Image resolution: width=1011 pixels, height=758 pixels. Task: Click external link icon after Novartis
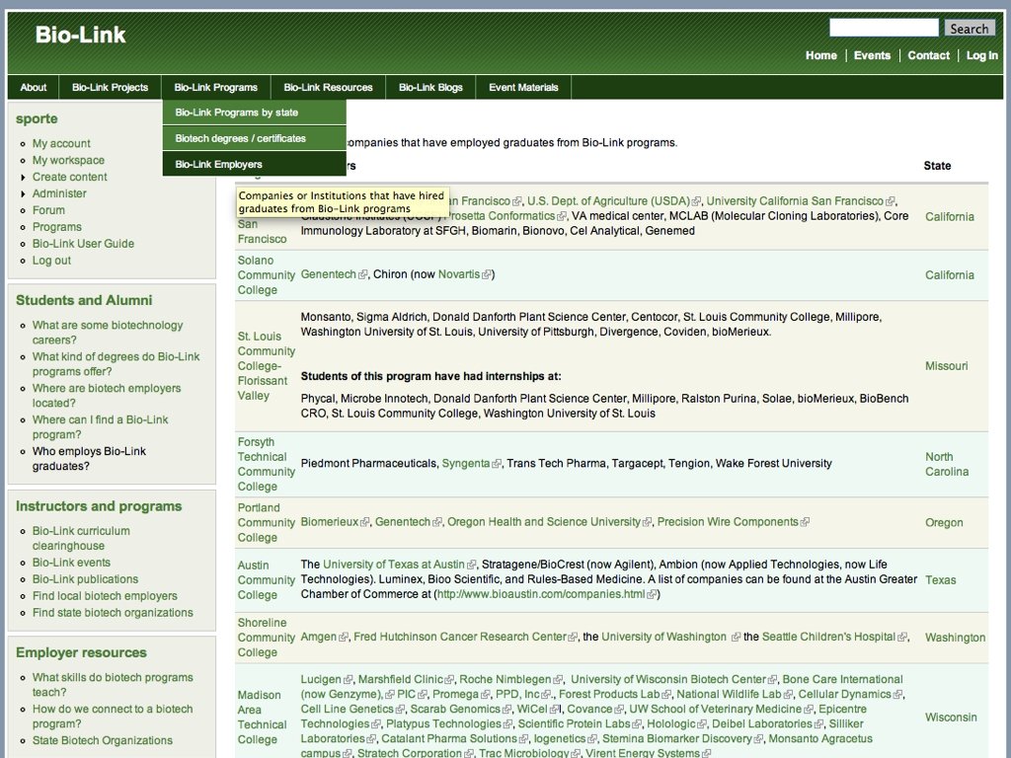pyautogui.click(x=487, y=274)
